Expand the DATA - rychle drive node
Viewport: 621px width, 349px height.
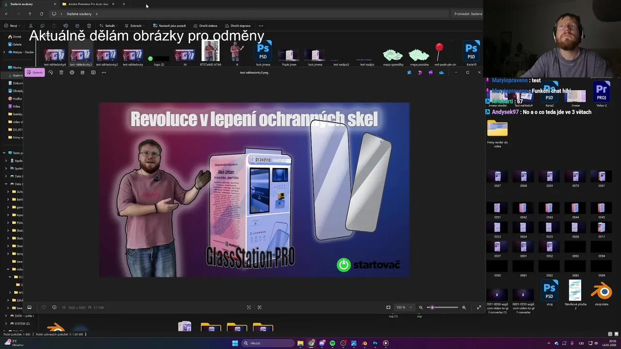coord(6,316)
